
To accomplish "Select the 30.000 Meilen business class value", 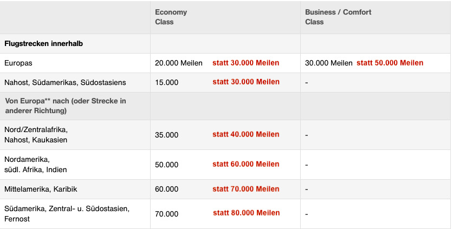I will pyautogui.click(x=328, y=63).
